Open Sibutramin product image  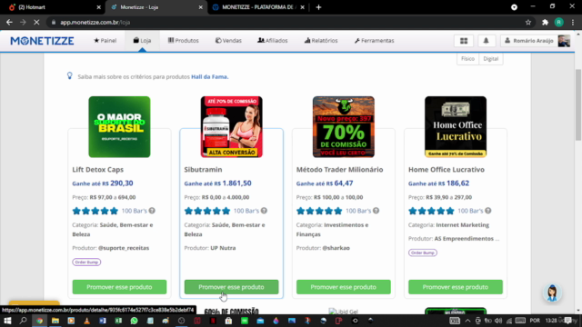click(x=232, y=127)
